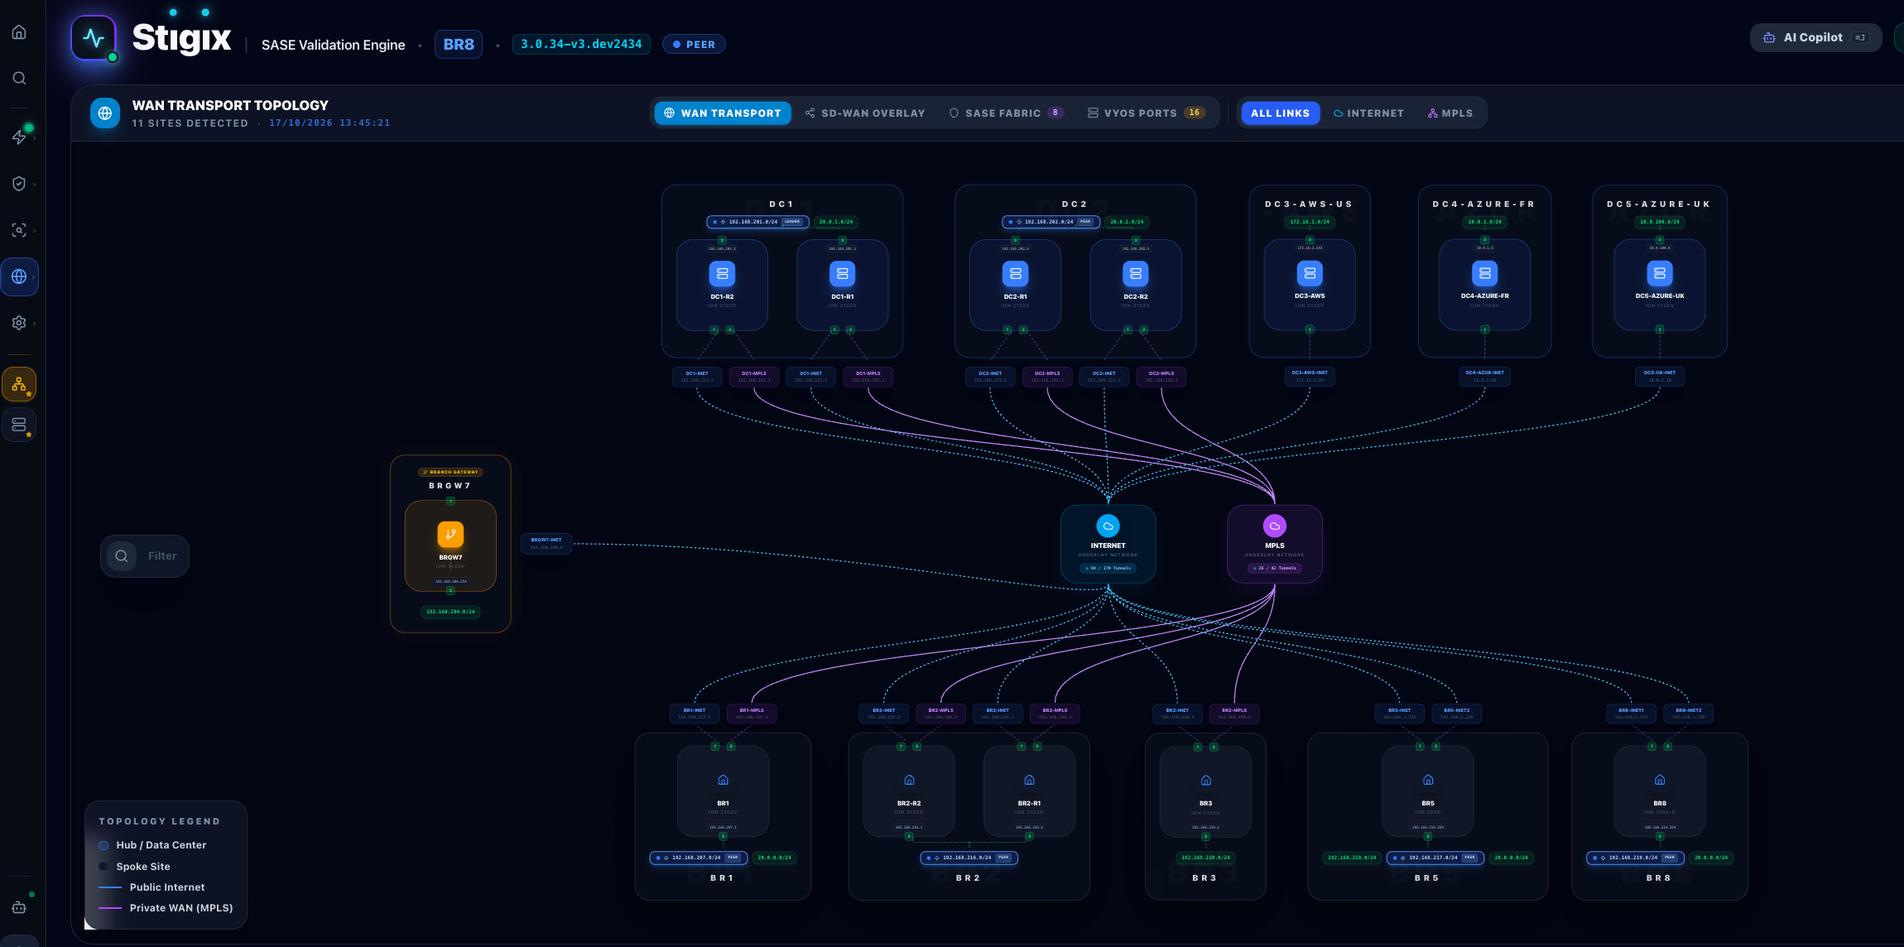Toggle INTERNET links filter
The image size is (1904, 947).
click(1368, 113)
